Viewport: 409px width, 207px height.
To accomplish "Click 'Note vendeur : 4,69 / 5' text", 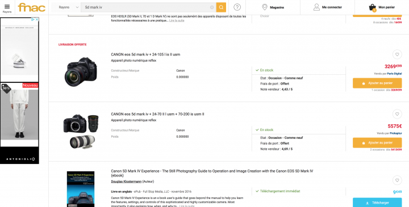I will coord(276,149).
